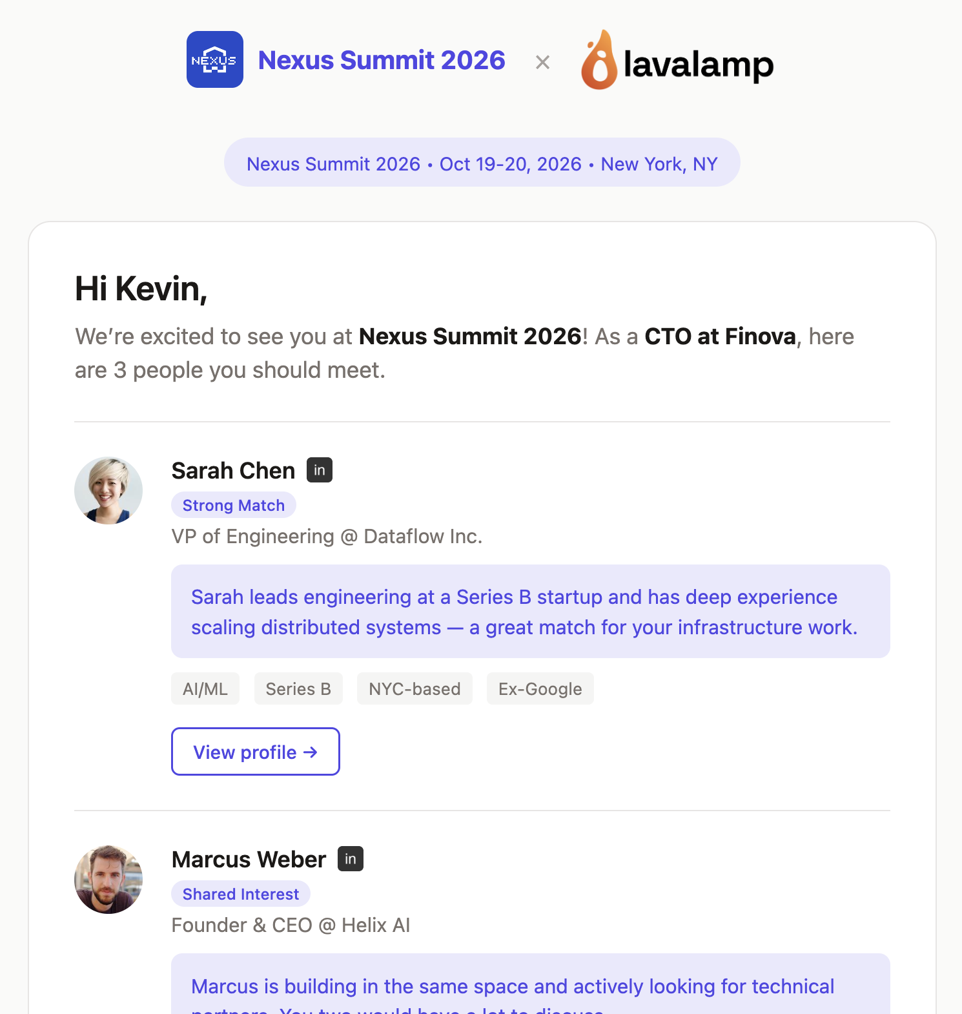Click Sarah Chen's profile photo
962x1014 pixels.
tap(108, 490)
